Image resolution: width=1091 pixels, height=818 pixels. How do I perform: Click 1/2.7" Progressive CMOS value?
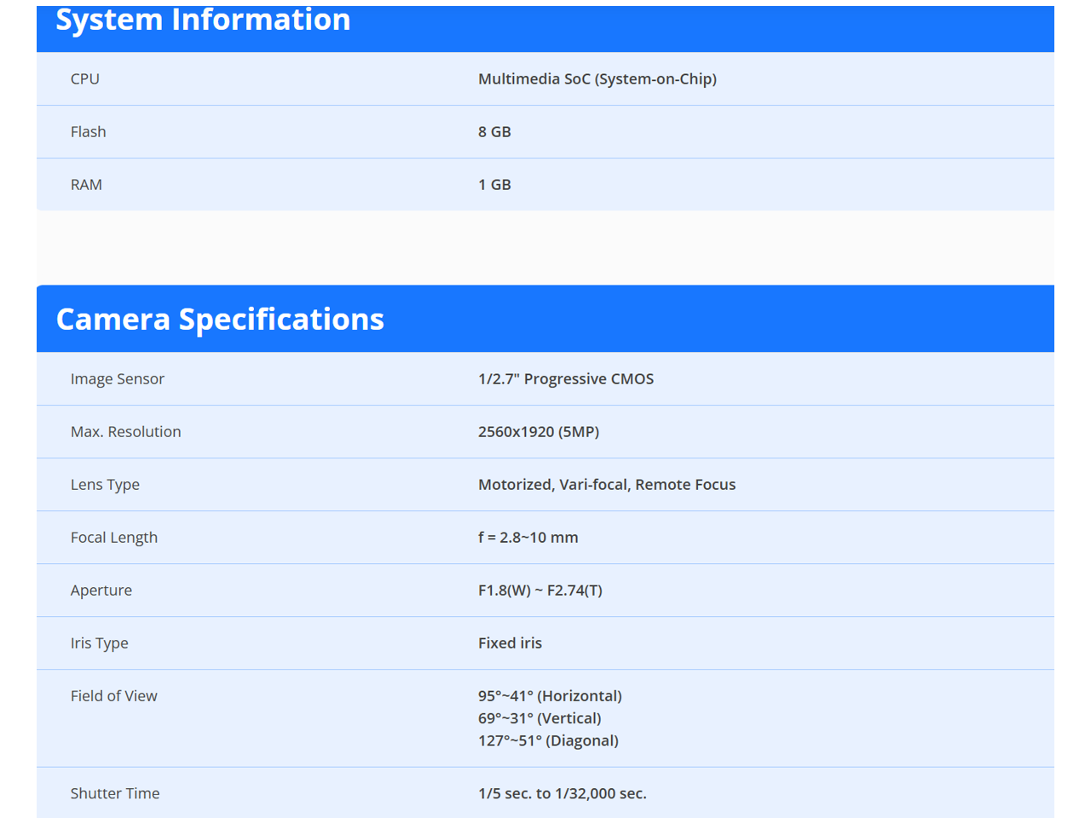tap(566, 379)
